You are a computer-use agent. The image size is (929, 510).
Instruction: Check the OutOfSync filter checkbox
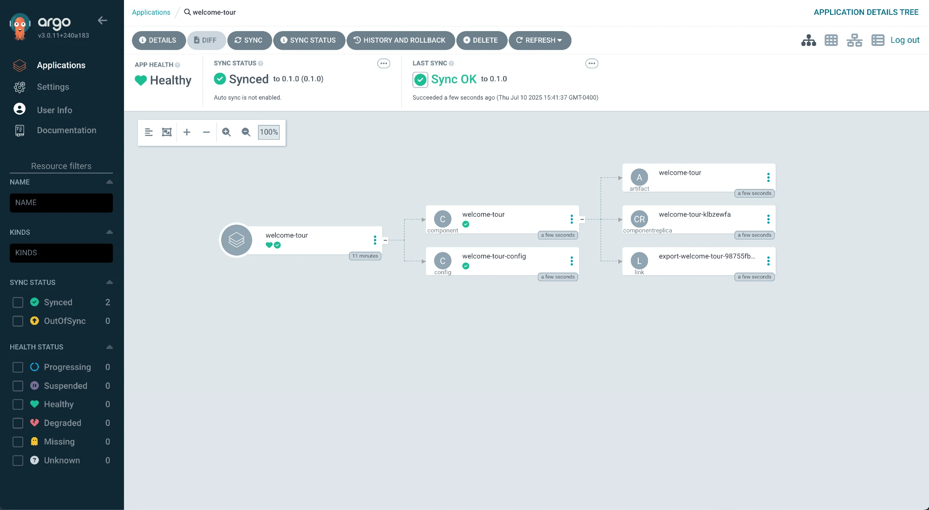coord(18,321)
